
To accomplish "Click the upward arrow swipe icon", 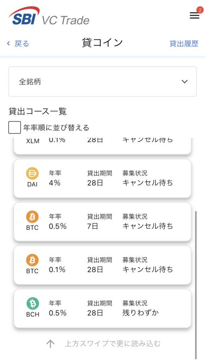I will point(50,344).
